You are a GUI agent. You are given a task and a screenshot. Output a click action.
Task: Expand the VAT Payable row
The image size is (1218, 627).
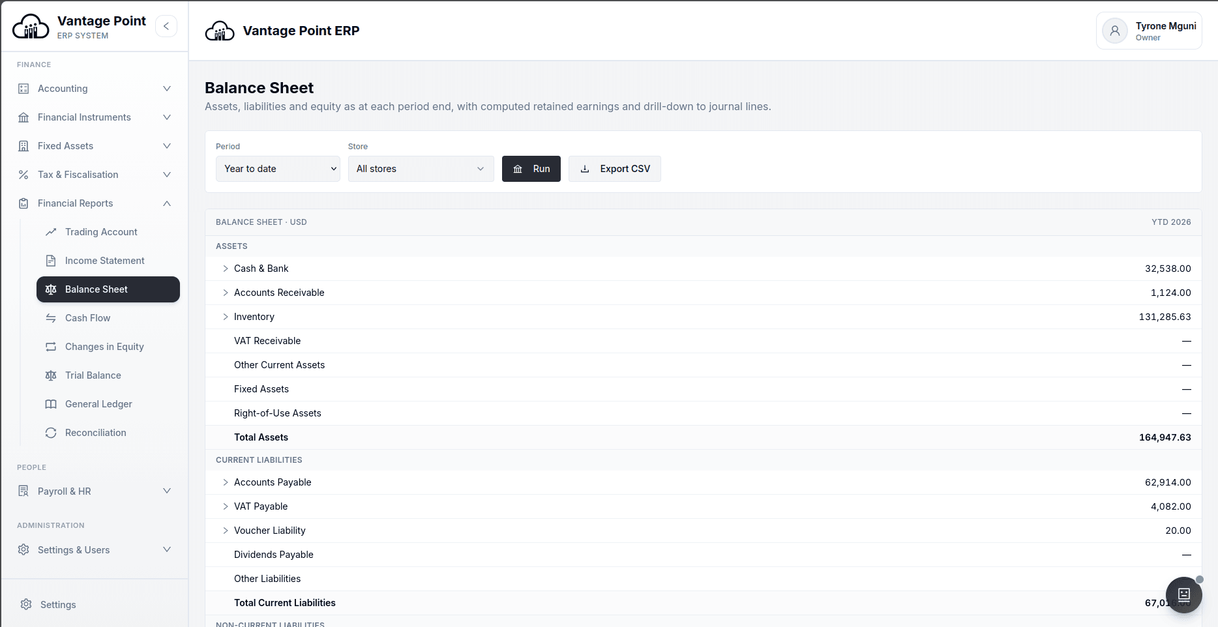click(x=226, y=506)
